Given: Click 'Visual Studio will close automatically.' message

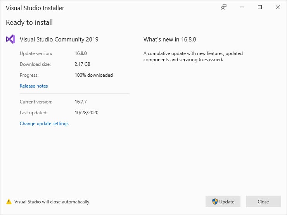Looking at the screenshot, I should 52,202.
